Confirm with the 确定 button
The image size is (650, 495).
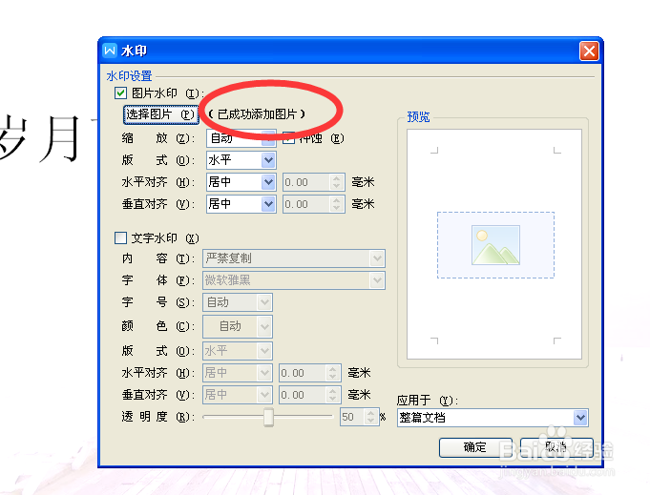[475, 447]
